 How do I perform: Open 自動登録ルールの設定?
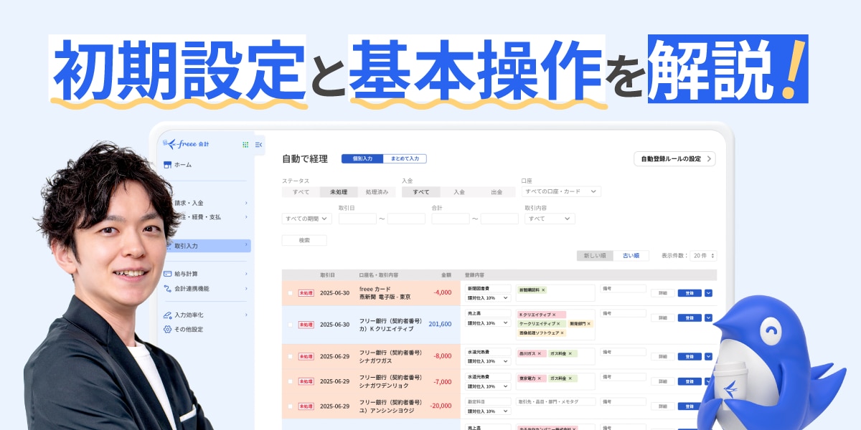point(674,159)
